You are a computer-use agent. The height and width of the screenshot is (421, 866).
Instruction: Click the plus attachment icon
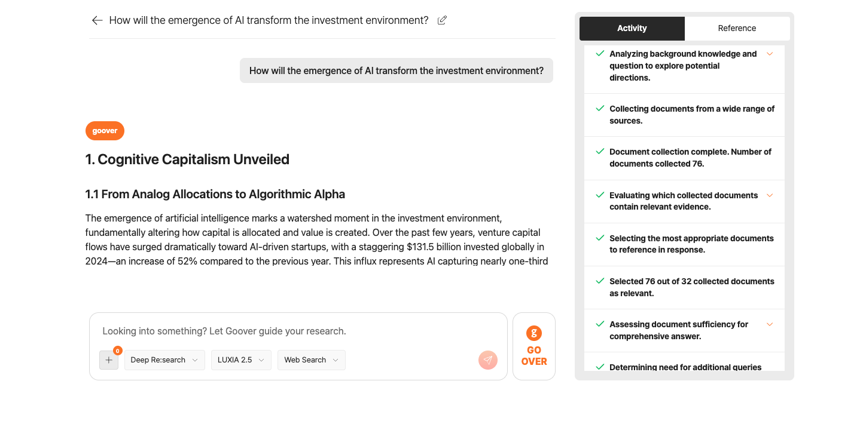109,360
